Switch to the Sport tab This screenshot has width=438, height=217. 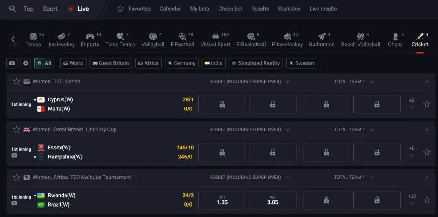click(50, 9)
